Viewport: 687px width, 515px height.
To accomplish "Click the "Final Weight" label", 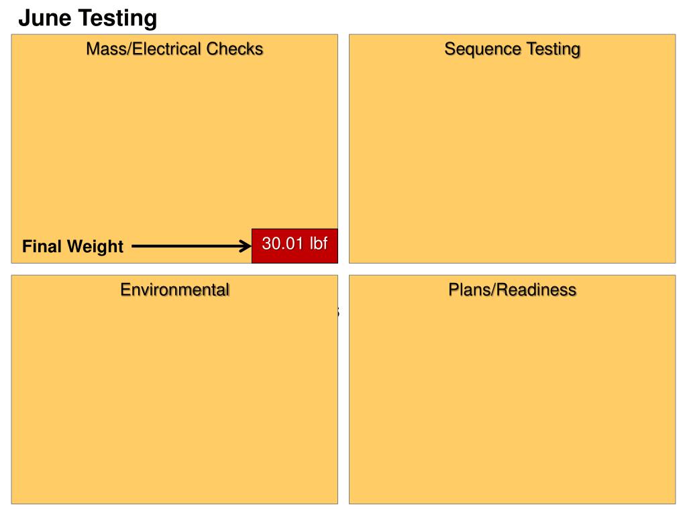I will tap(72, 247).
